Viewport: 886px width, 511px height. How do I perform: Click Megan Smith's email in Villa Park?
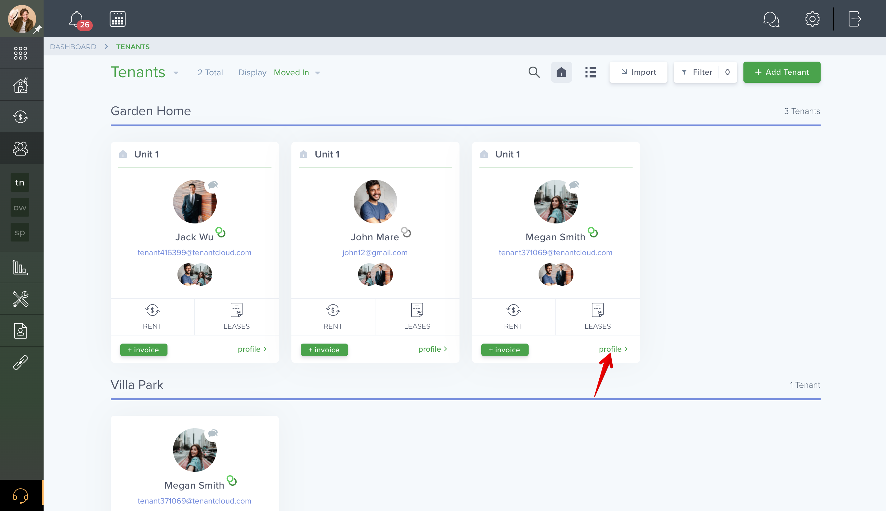(194, 501)
